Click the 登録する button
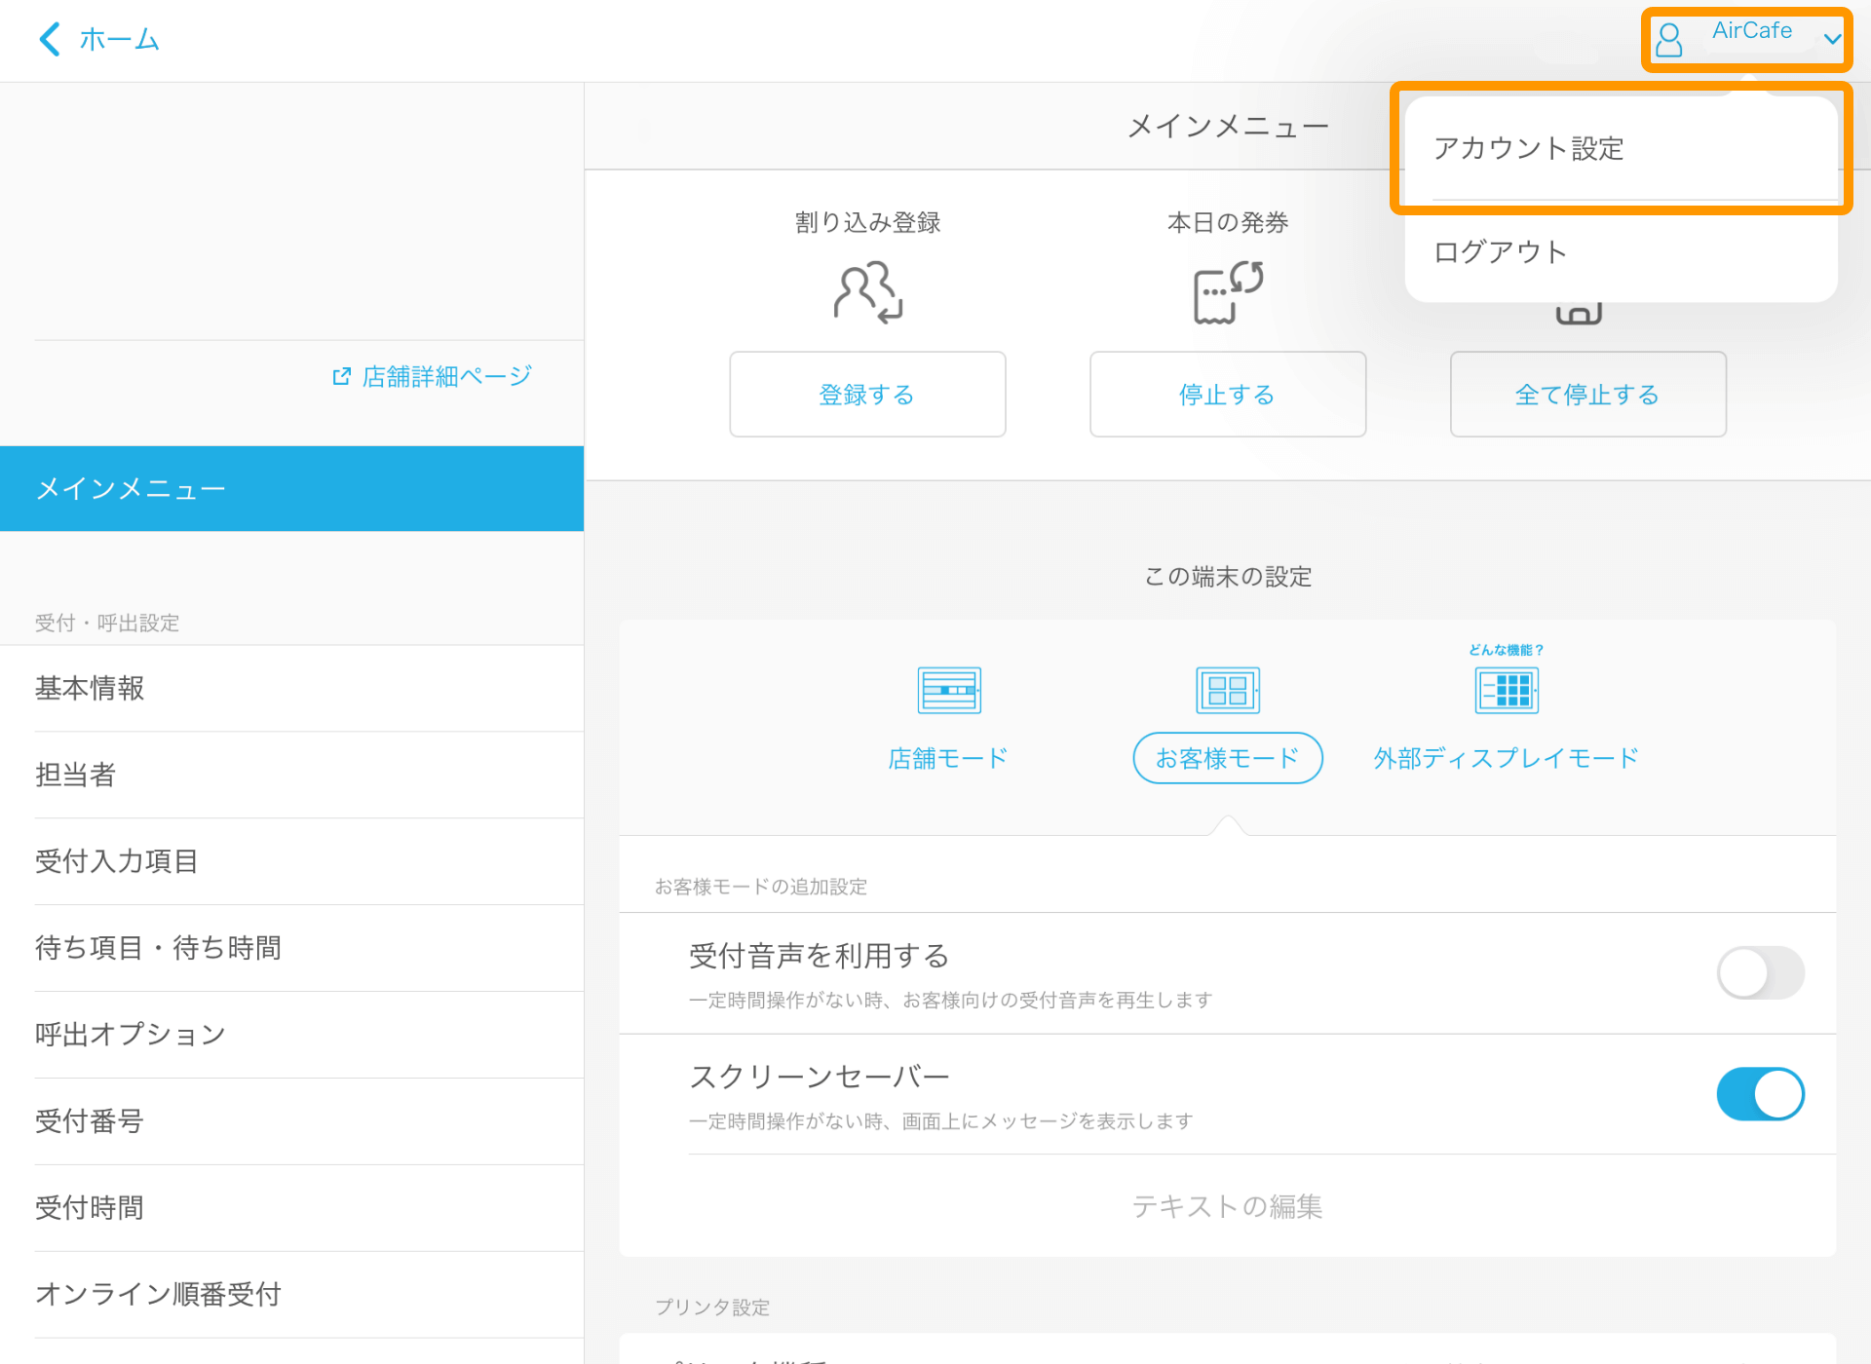 pyautogui.click(x=866, y=394)
